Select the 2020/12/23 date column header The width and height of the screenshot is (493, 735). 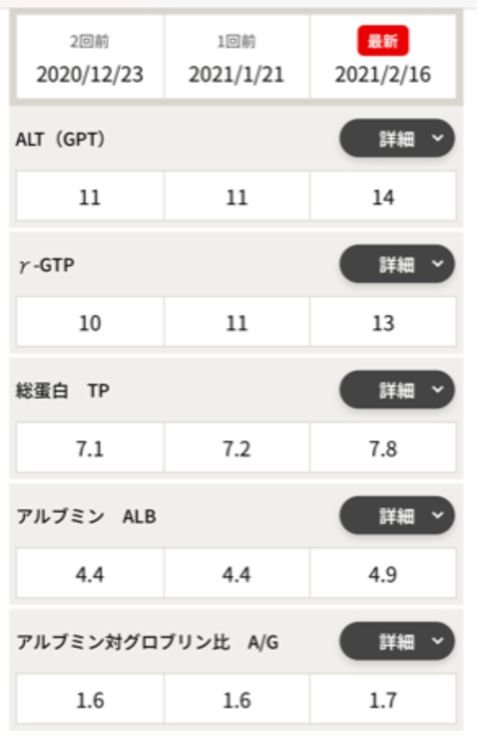90,57
